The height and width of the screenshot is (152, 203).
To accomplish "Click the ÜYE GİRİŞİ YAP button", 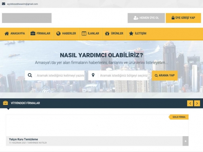I will (x=183, y=18).
